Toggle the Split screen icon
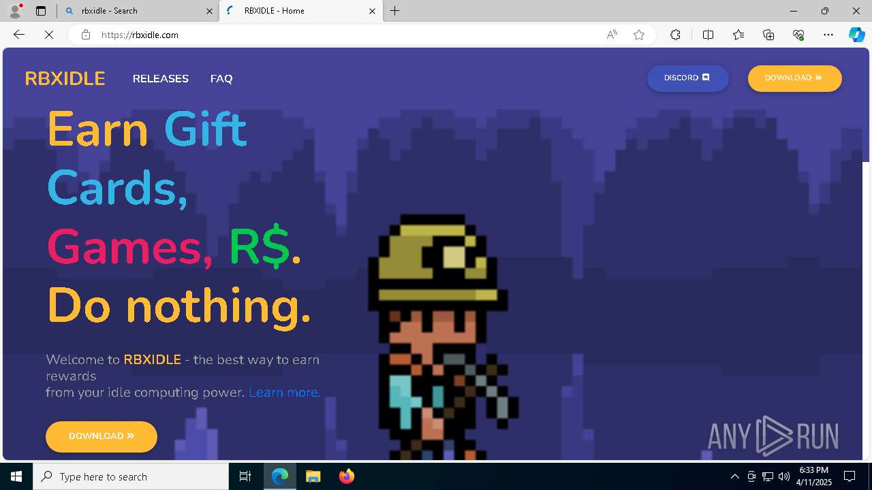Screen dimensions: 872x490 (x=708, y=35)
